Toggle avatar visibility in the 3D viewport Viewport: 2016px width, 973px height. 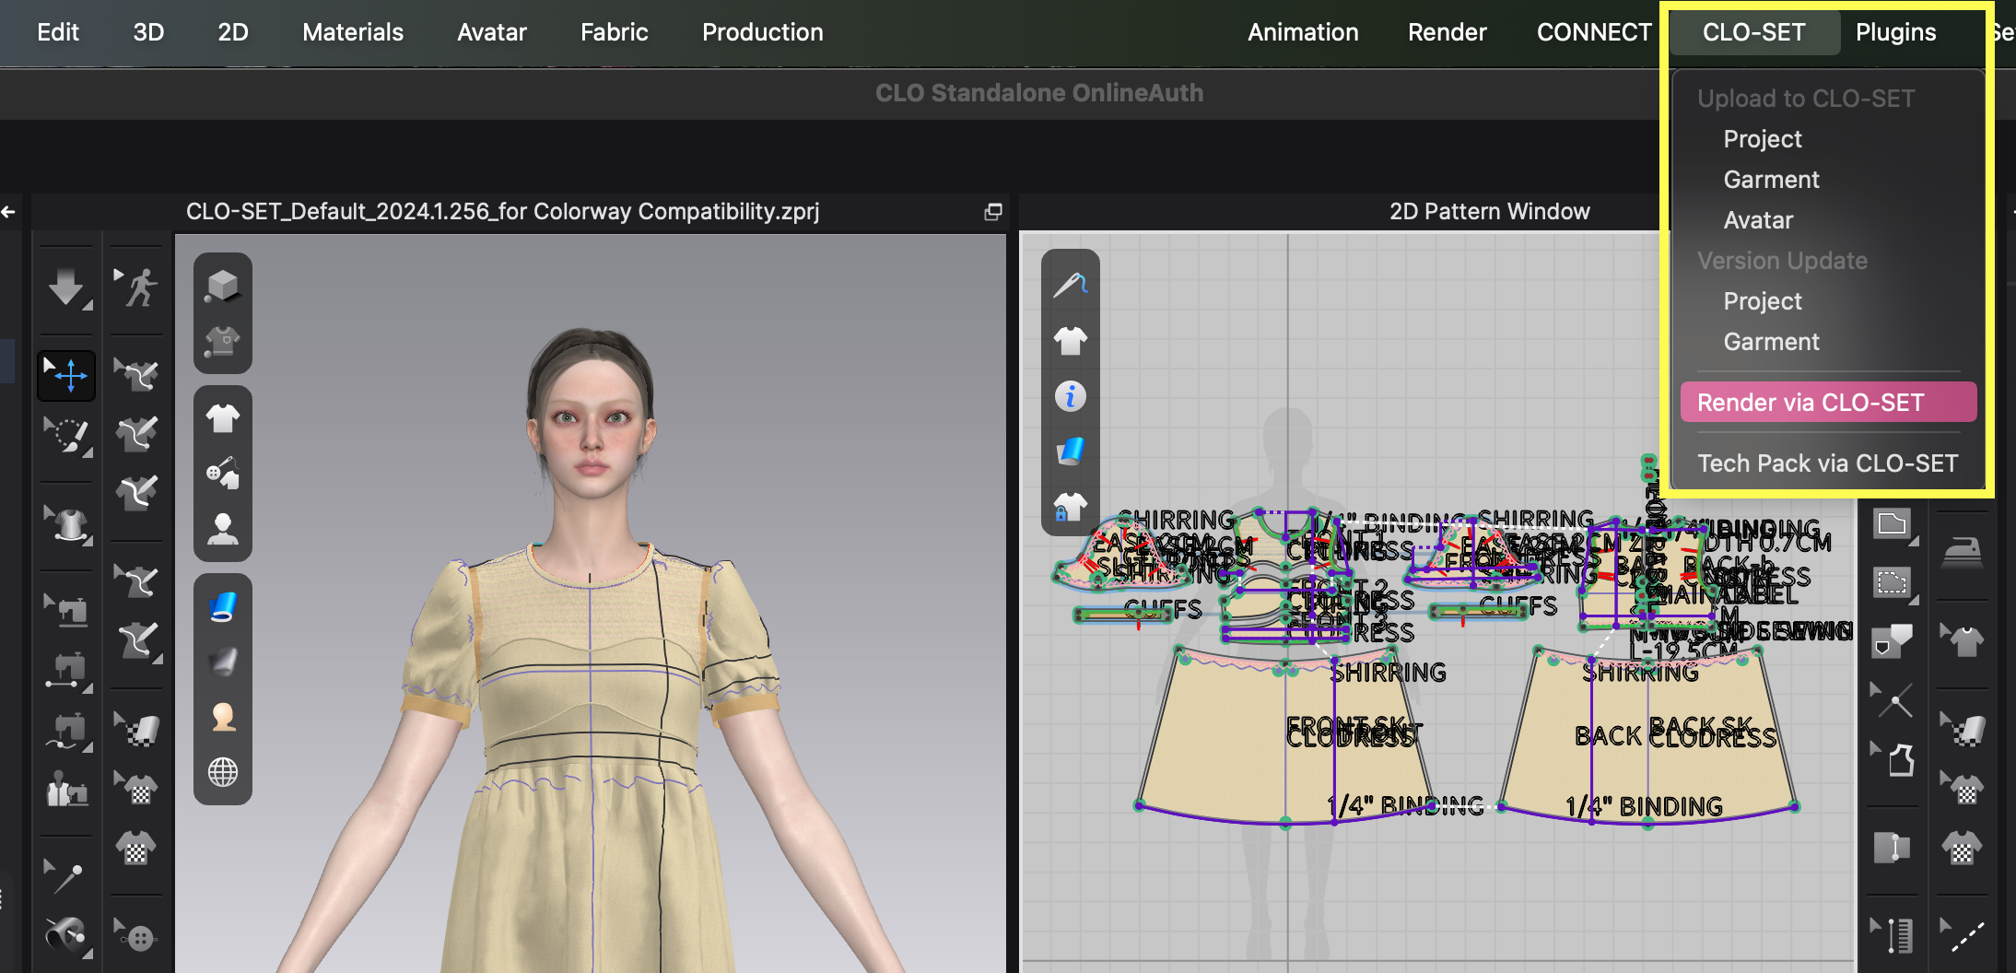pyautogui.click(x=223, y=525)
